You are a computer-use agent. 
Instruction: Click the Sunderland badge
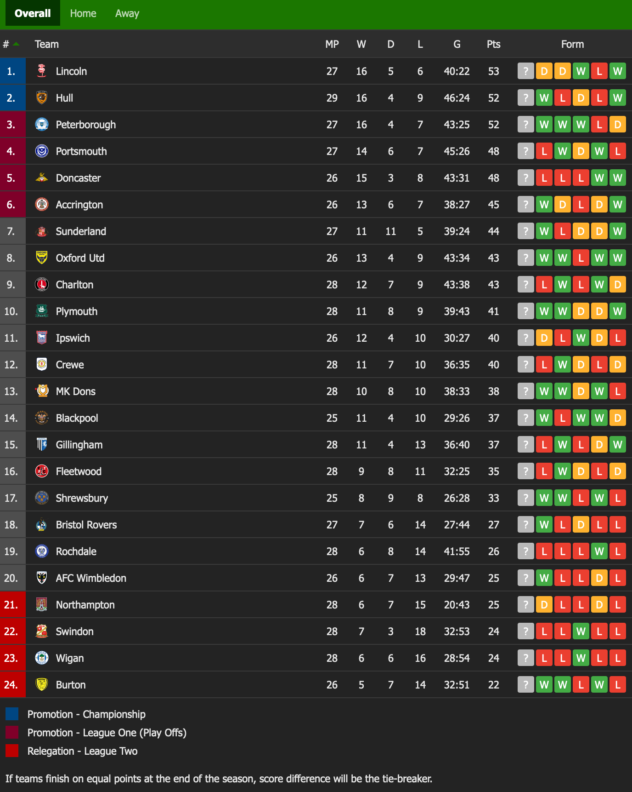[41, 231]
